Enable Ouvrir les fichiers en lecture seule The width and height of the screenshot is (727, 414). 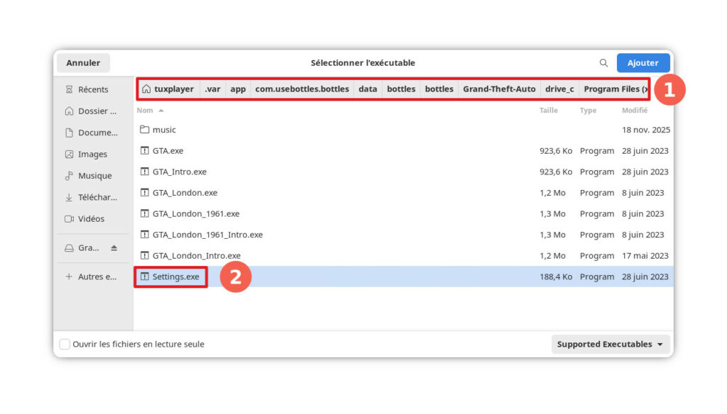click(x=65, y=345)
